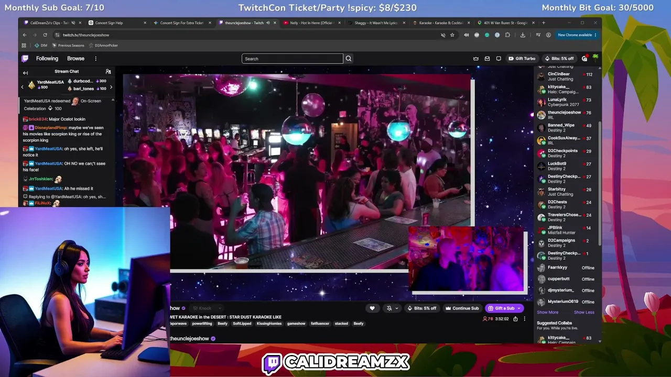Switch to 401 W Van Buren St Google tab
Viewport: 671px width, 377px height.
(506, 23)
